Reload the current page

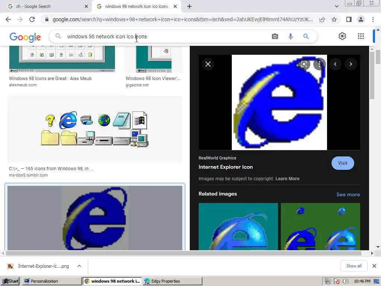(x=32, y=19)
